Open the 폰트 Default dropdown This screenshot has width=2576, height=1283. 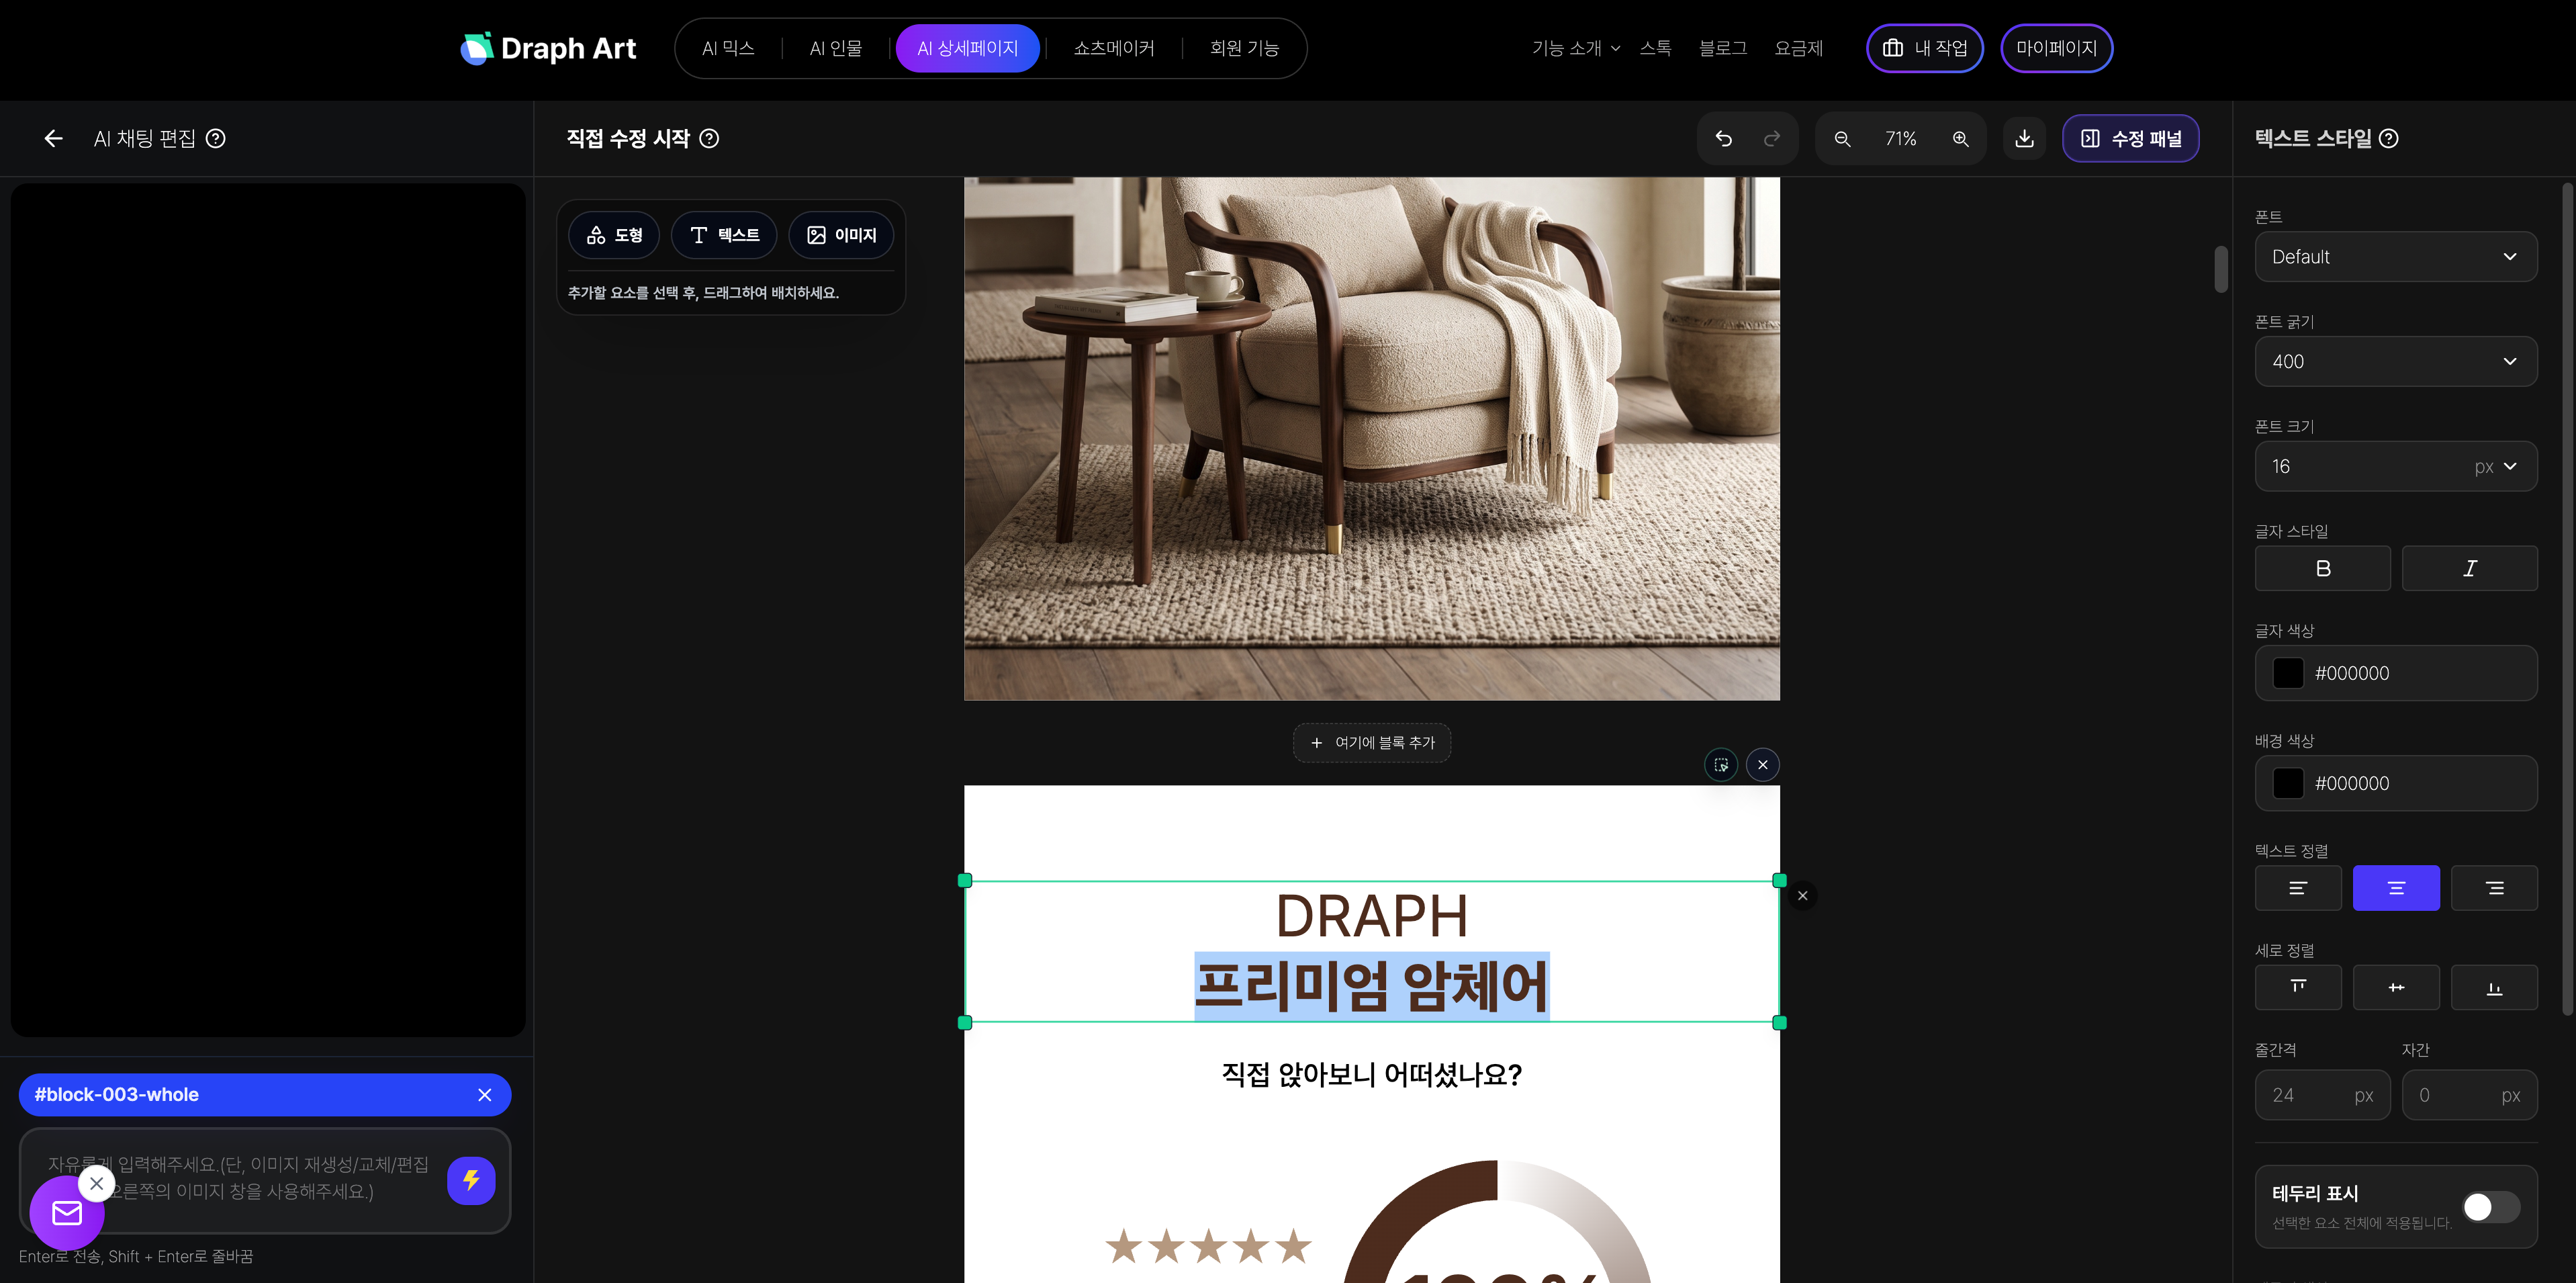click(2396, 257)
